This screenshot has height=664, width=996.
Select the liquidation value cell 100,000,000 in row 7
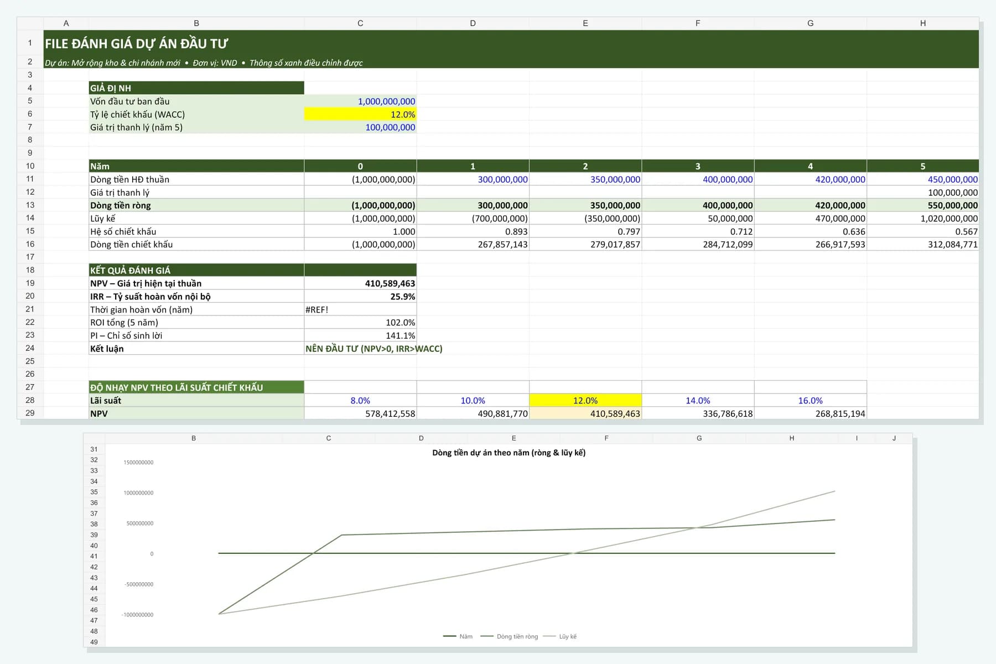pyautogui.click(x=360, y=127)
